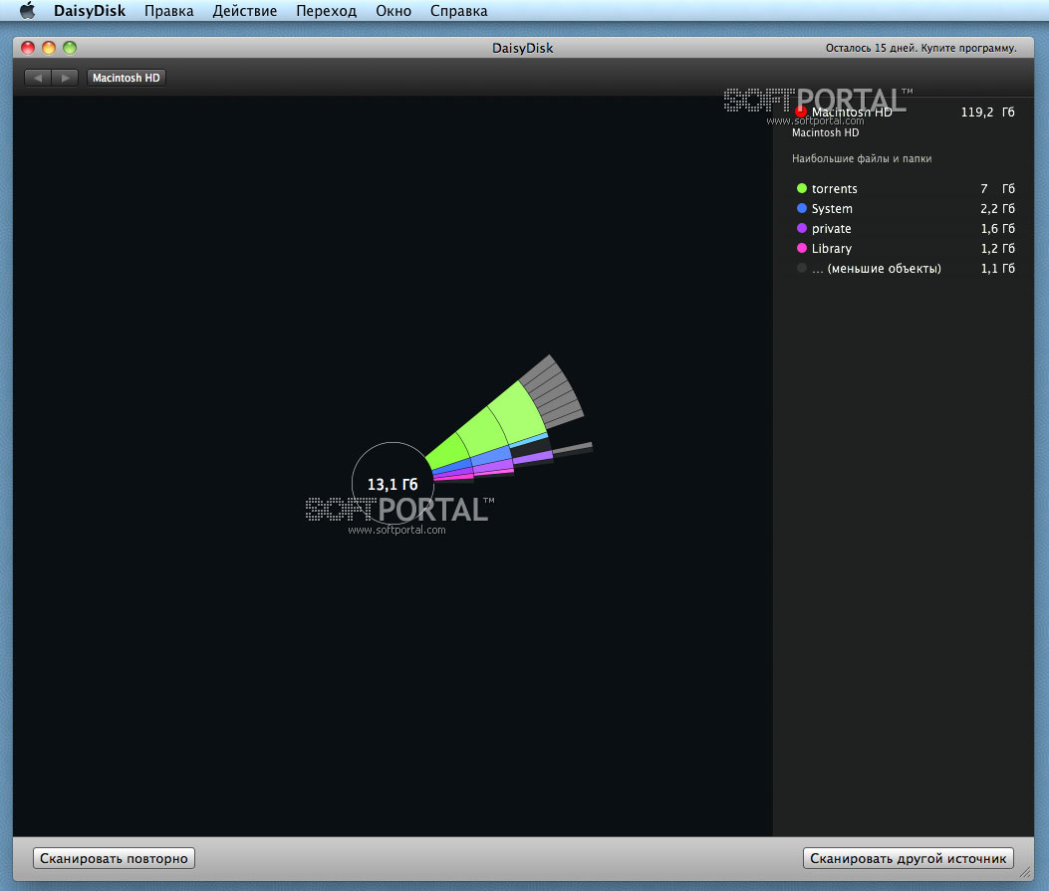
Task: Click the purchase reminder Осталось 15 дней link
Action: click(920, 48)
